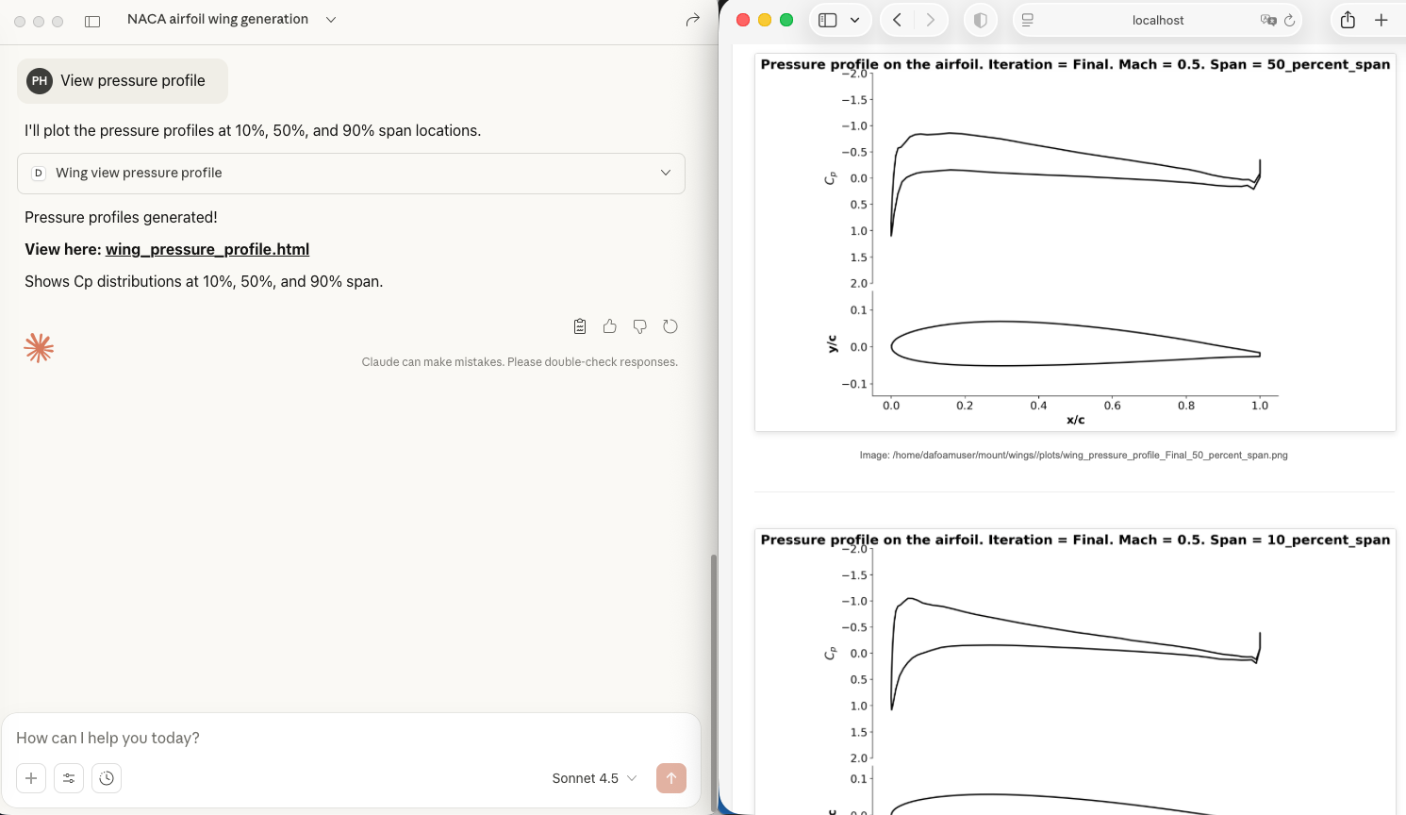1406x815 pixels.
Task: Retry the response with regenerate icon
Action: (x=670, y=326)
